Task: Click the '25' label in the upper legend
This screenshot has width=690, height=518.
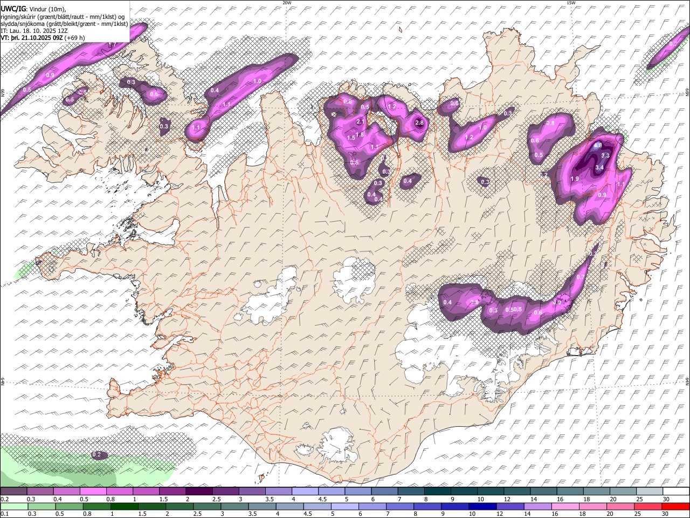Action: click(x=639, y=499)
